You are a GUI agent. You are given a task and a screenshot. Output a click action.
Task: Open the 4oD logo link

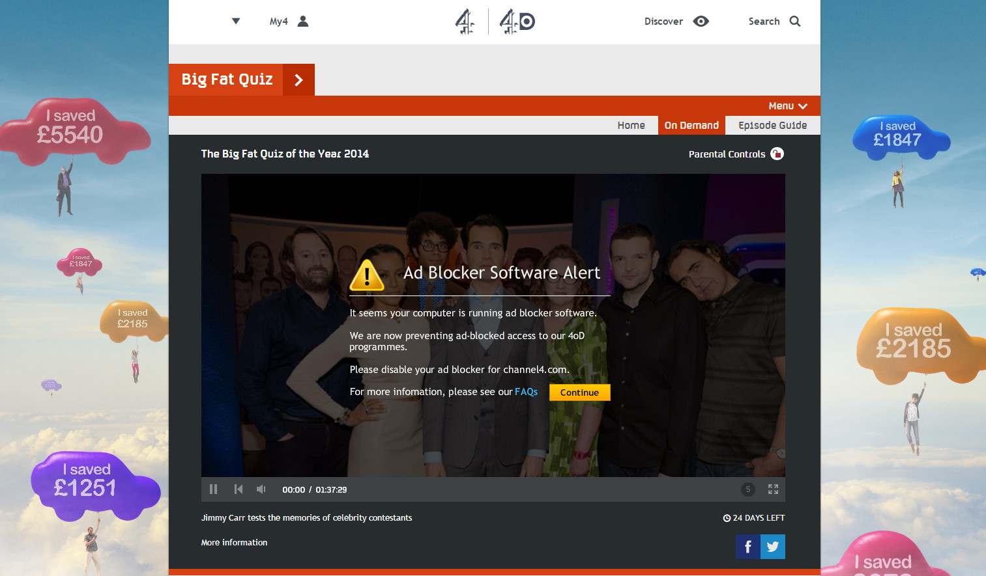click(517, 21)
